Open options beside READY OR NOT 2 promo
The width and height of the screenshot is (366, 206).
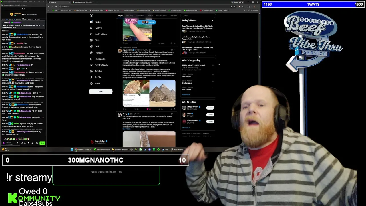tap(213, 65)
